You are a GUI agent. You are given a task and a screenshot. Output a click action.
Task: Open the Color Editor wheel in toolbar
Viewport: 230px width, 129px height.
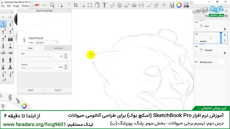[x=179, y=5]
